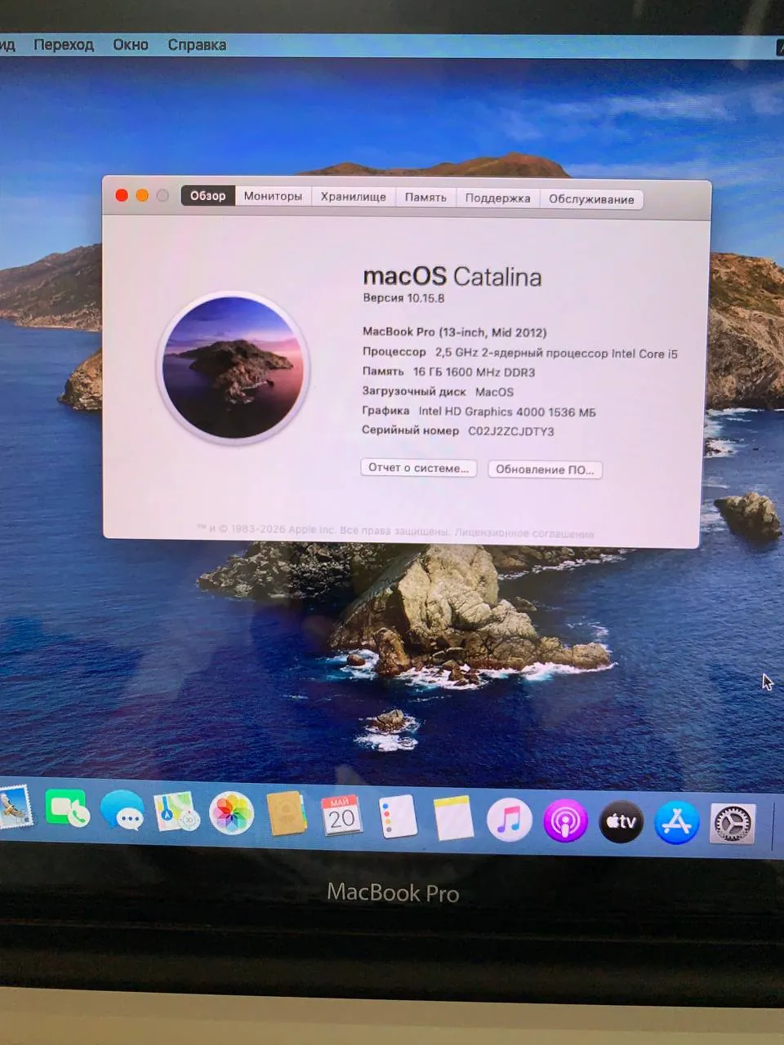
Task: Launch the Apple TV app
Action: (621, 821)
